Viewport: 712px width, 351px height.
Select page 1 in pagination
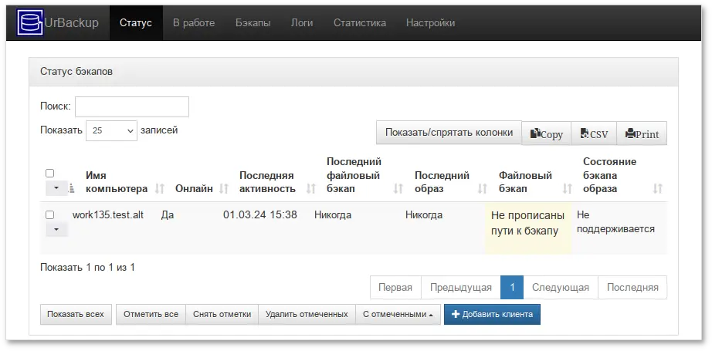(x=512, y=288)
